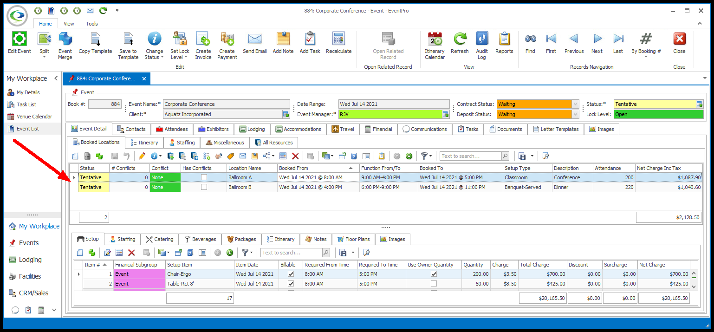Image resolution: width=714 pixels, height=332 pixels.
Task: Toggle Has Conflicts checkbox for Ballroom B
Action: 204,187
